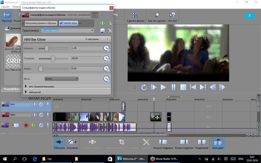Click Intensity value field 1,40
Viewport: 261px width, 163px height.
click(x=87, y=48)
